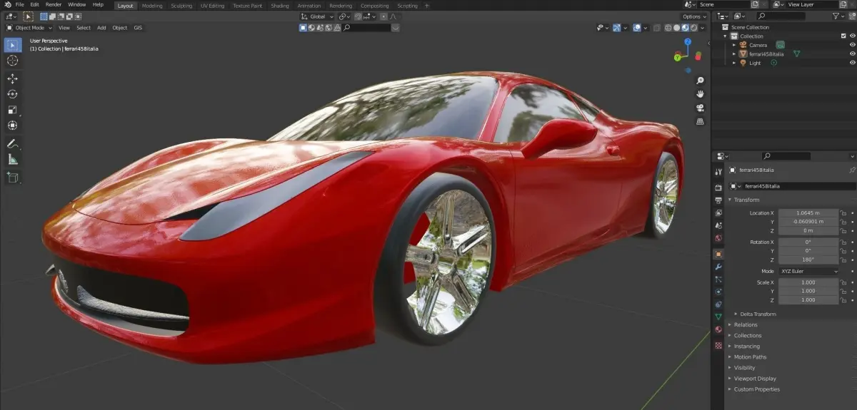Click the Rotation Z 180° field
The height and width of the screenshot is (410, 857).
[x=808, y=260]
